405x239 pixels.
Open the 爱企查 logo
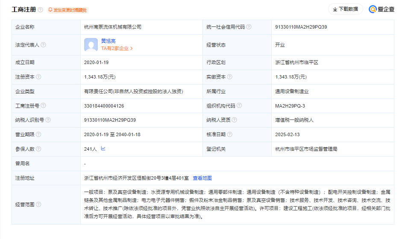pos(382,9)
